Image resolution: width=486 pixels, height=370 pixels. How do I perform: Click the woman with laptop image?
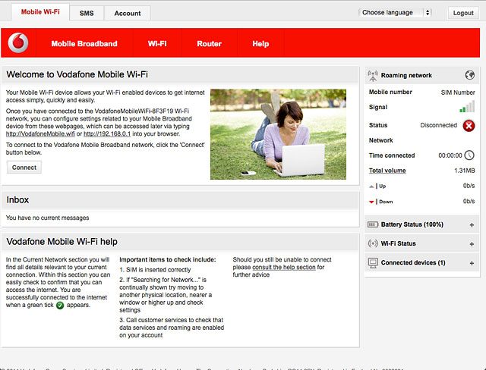278,134
